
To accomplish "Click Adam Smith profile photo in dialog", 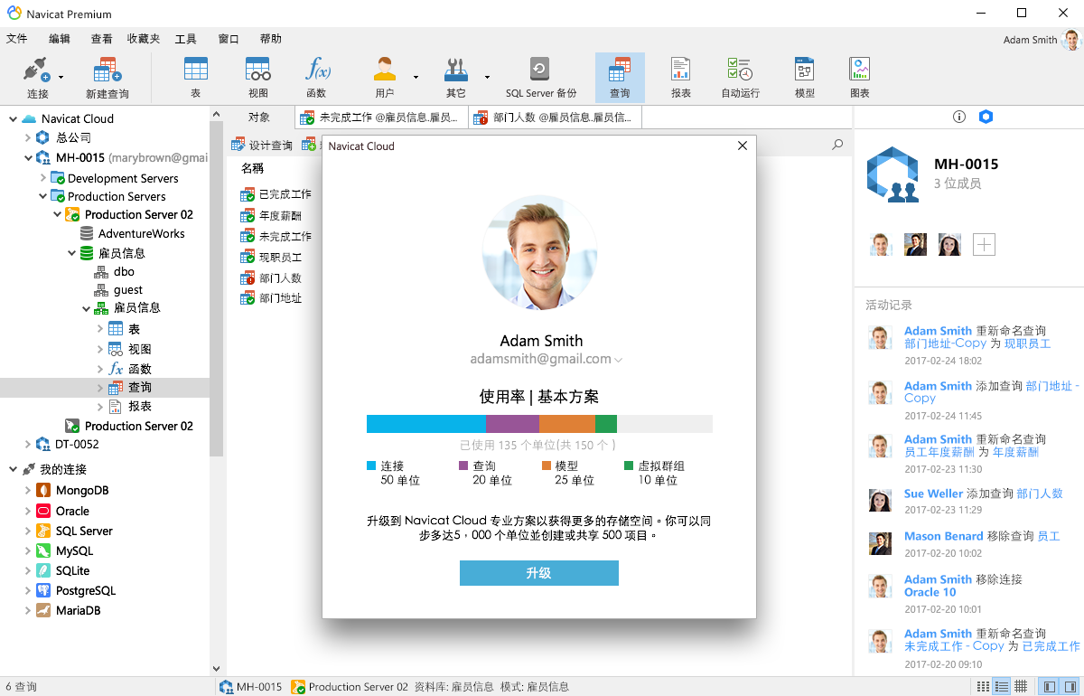I will click(x=539, y=253).
